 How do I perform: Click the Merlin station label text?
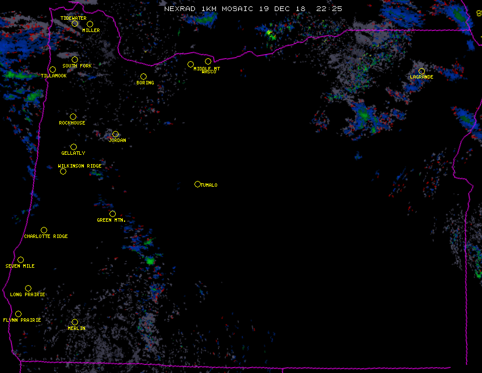pyautogui.click(x=76, y=329)
